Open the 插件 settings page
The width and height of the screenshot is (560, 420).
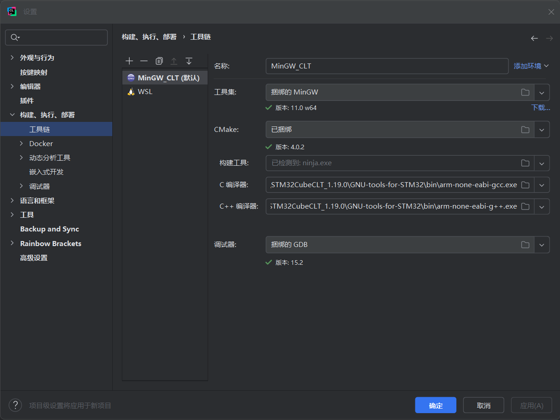27,101
